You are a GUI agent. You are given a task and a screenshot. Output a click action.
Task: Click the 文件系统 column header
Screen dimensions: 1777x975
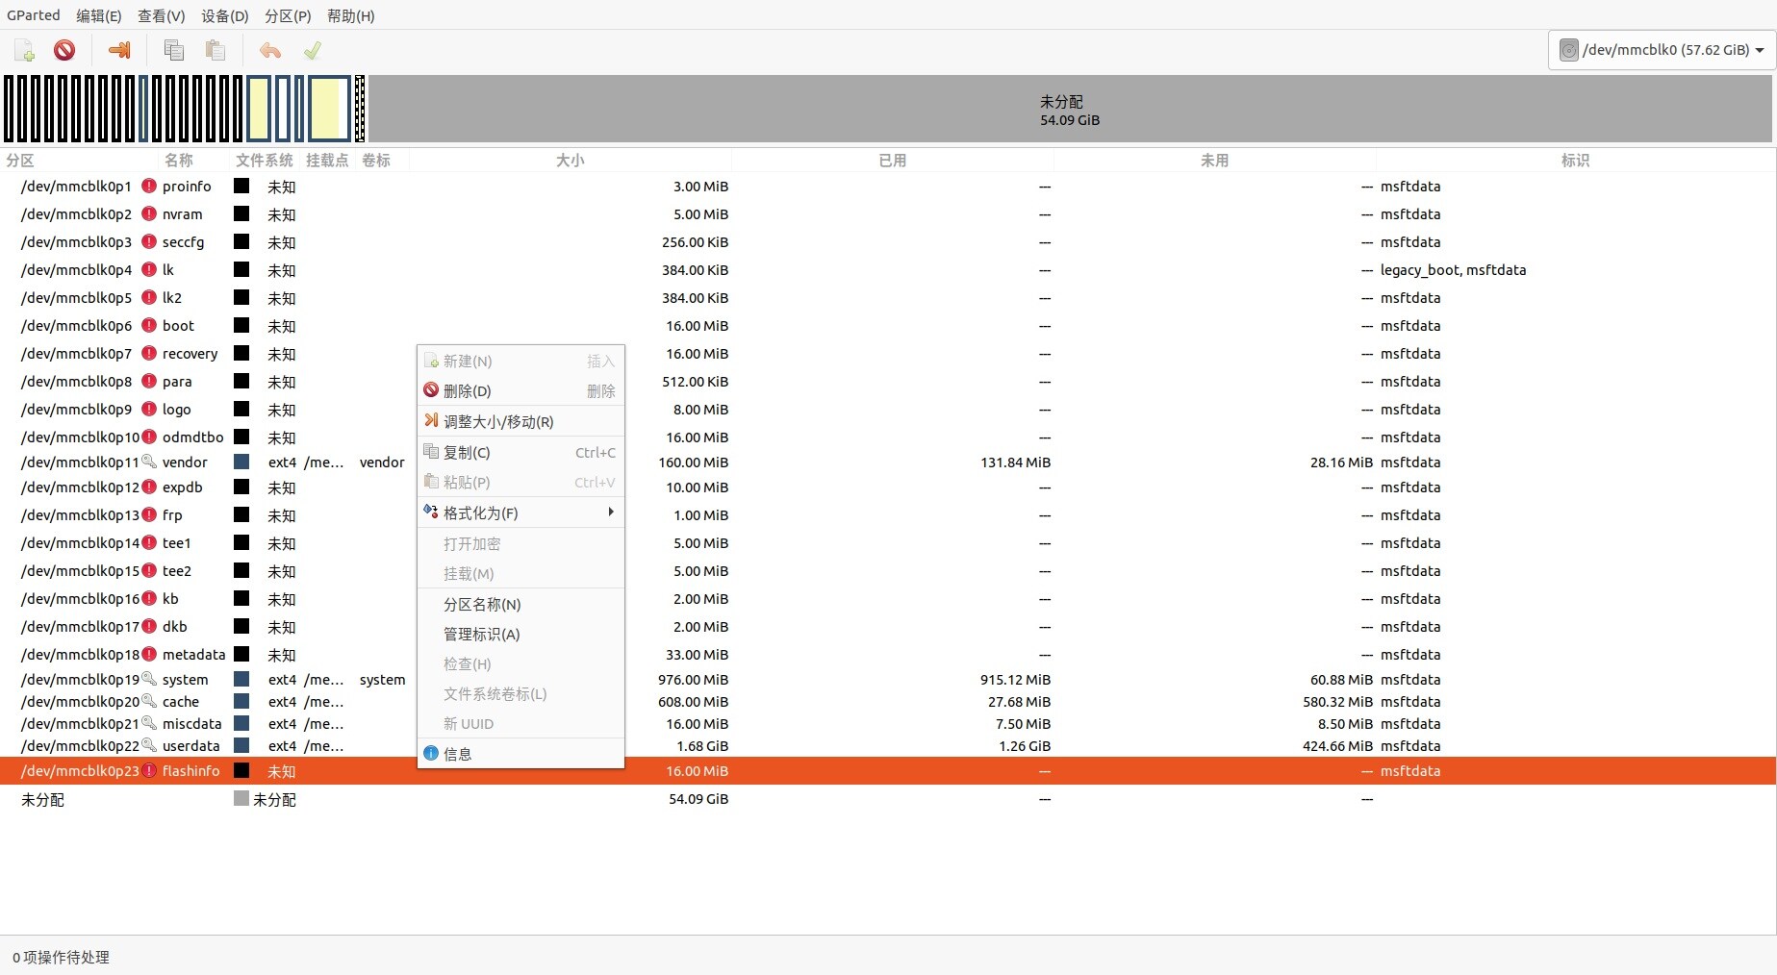(265, 161)
